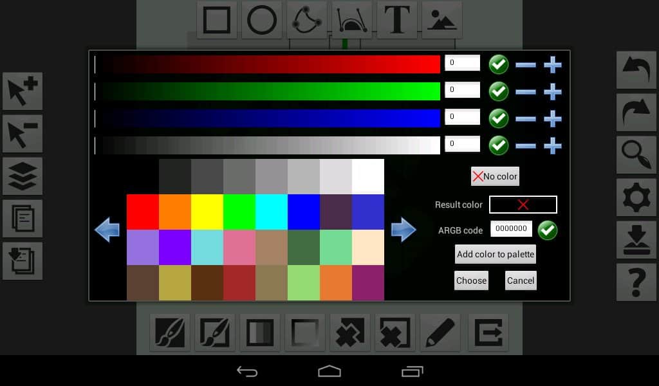Pick the yellow swatch in palette
Viewport: 659px width, 386px height.
(x=207, y=212)
